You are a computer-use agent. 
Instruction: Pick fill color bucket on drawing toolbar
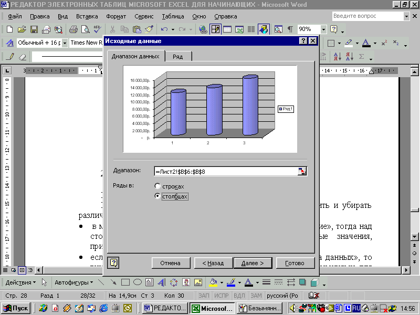pos(213,282)
